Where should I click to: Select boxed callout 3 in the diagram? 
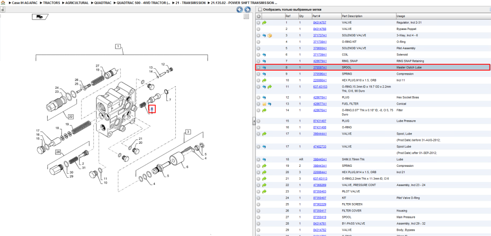coord(188,132)
